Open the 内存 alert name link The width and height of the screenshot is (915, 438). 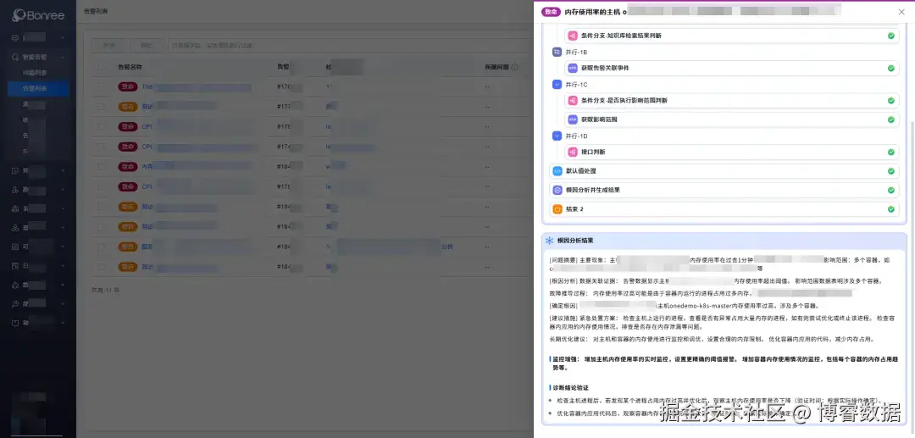[147, 167]
